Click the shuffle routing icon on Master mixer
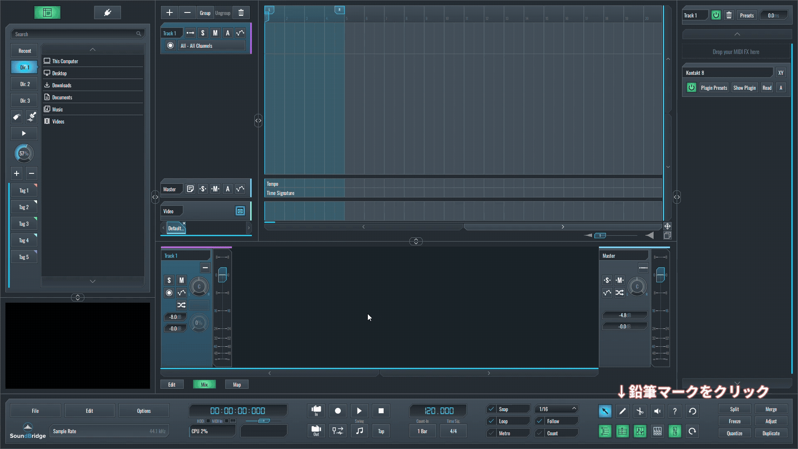Screen dimensions: 798x449 [x=620, y=293]
